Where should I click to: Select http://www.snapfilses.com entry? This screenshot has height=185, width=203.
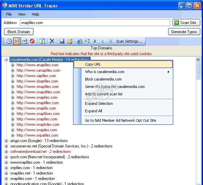38,114
